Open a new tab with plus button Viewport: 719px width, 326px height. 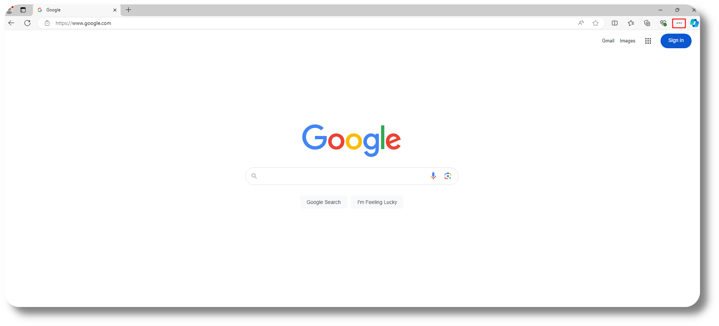(128, 10)
